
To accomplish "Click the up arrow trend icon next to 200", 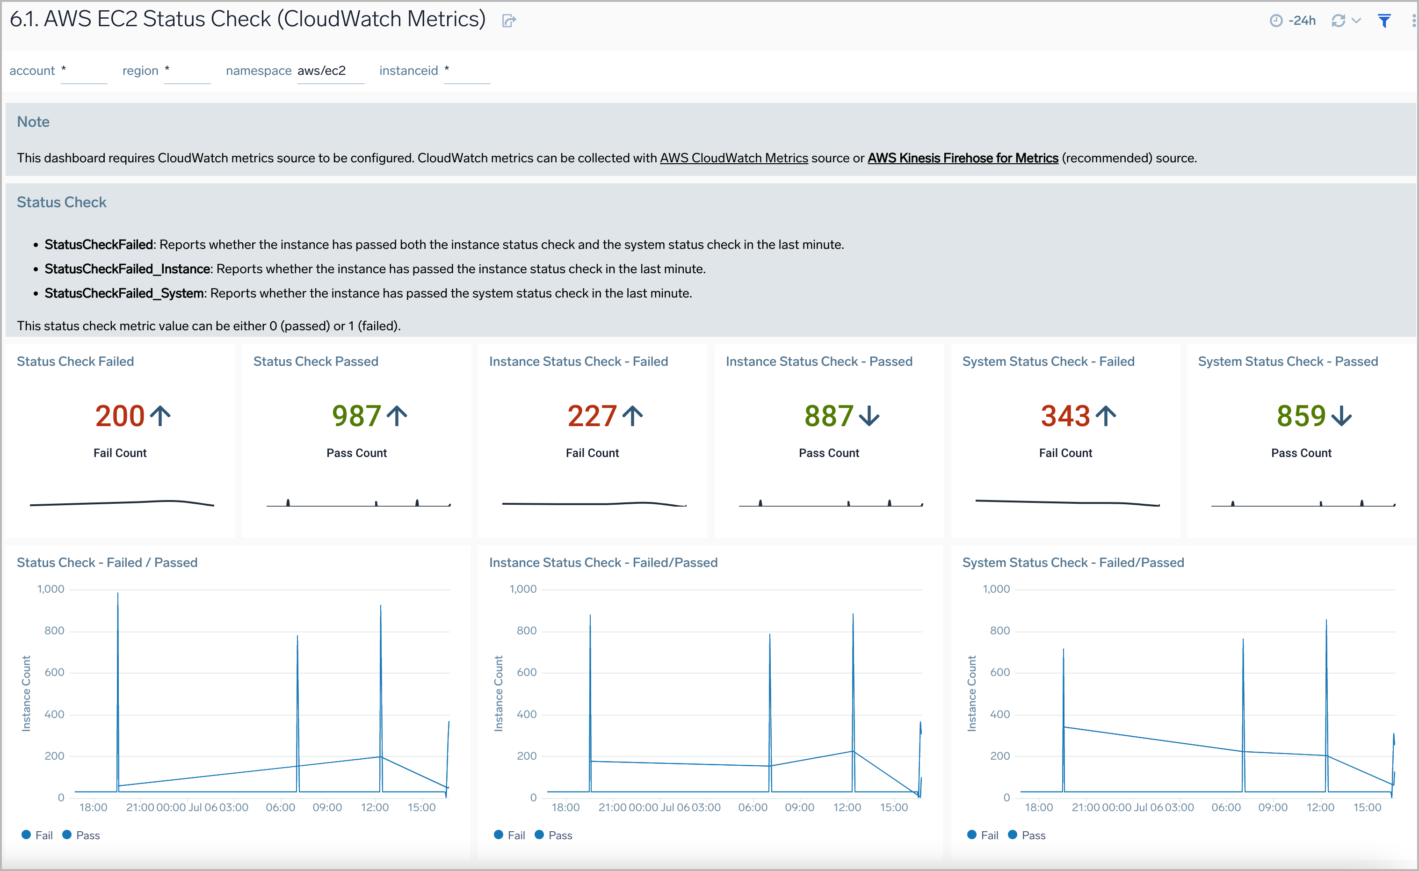I will (x=161, y=416).
